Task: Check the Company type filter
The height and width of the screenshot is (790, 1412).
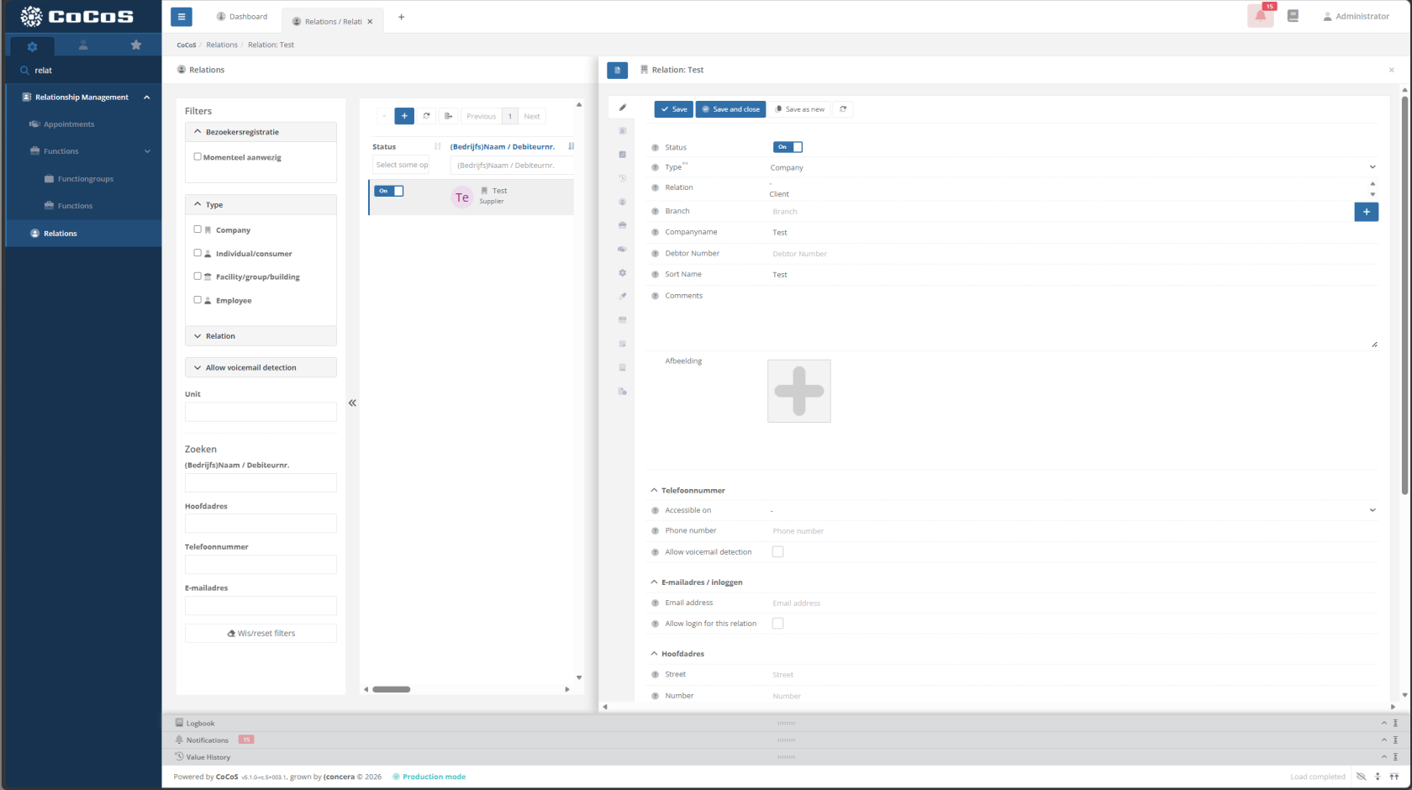Action: [198, 229]
